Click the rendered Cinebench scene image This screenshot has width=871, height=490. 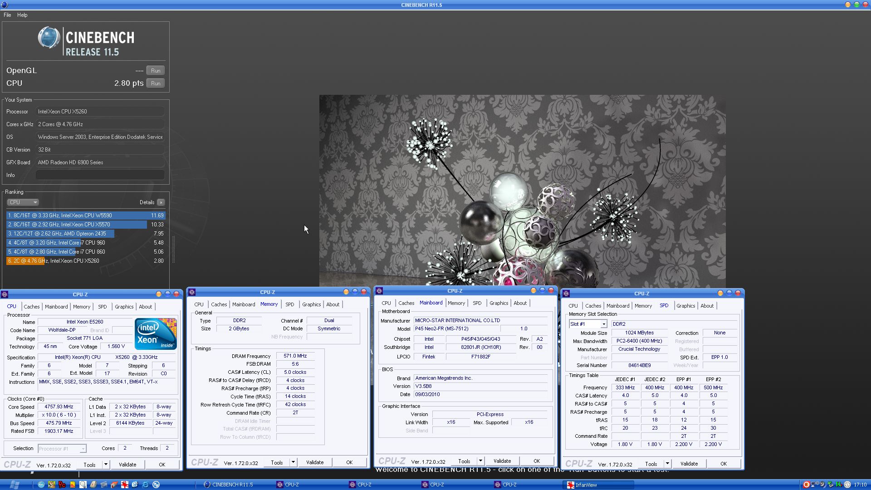coord(522,191)
